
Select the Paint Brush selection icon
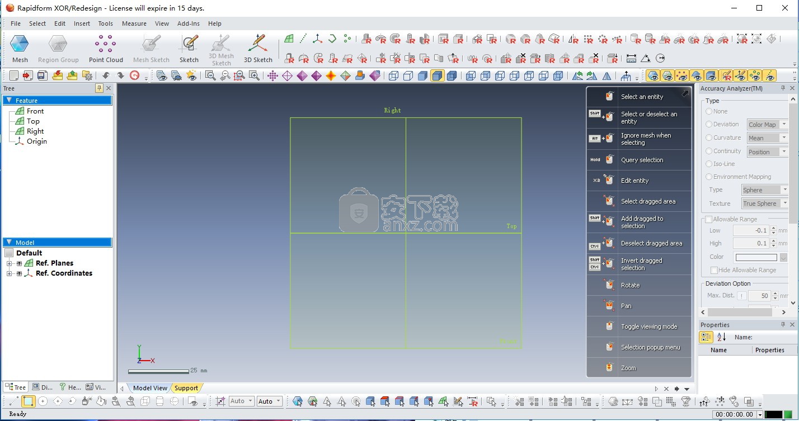(87, 401)
